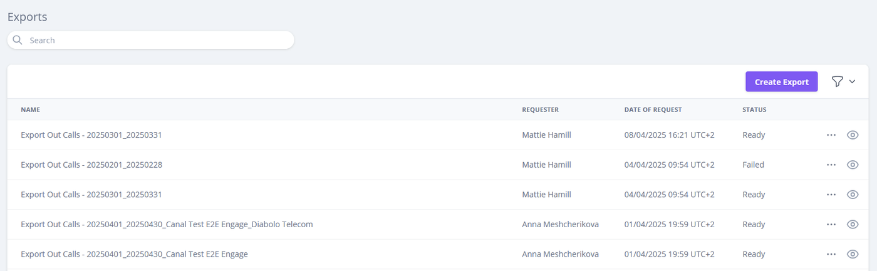Open ellipsis menu for 04/04/2025 Ready export
877x271 pixels.
click(x=831, y=195)
